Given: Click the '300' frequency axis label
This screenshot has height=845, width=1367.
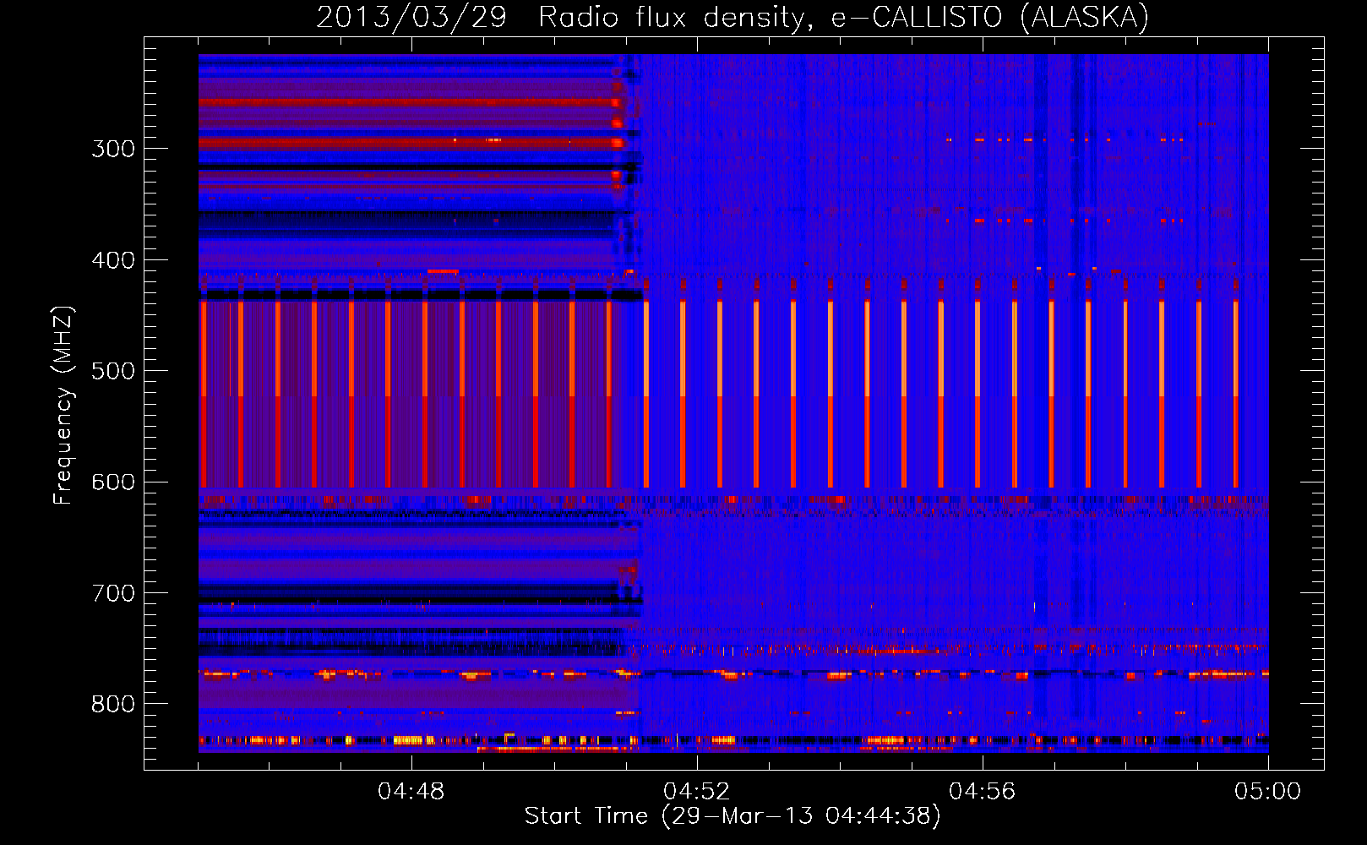Looking at the screenshot, I should coord(113,149).
